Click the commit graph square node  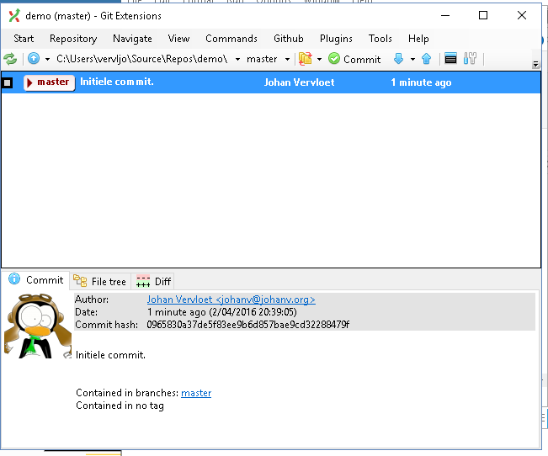coord(8,82)
